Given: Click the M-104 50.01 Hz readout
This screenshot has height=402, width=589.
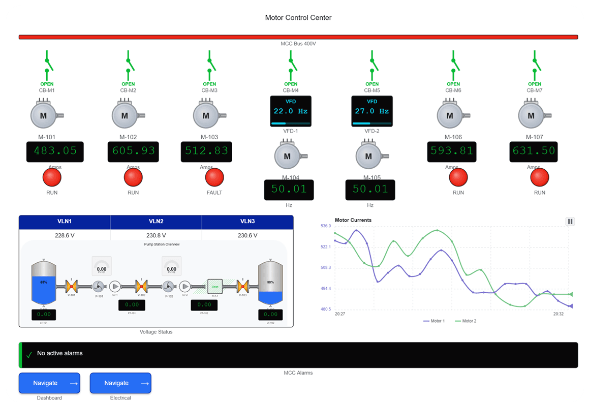Looking at the screenshot, I should [289, 190].
